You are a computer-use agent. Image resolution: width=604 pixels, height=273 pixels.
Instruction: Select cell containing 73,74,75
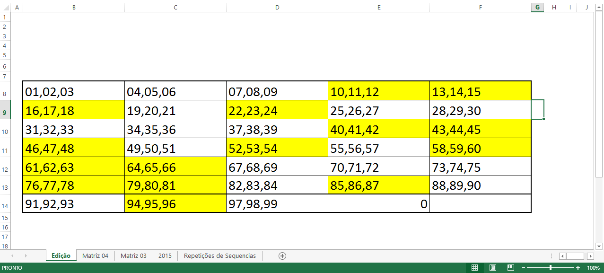pyautogui.click(x=481, y=167)
